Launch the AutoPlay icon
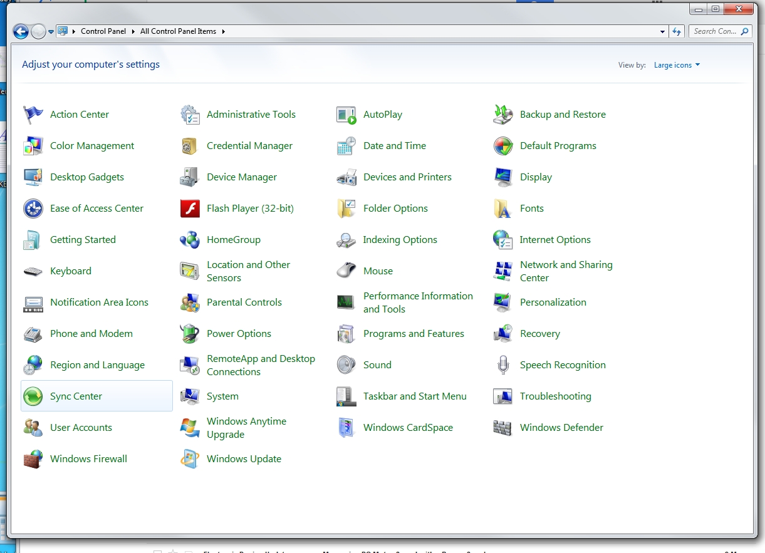 [346, 115]
